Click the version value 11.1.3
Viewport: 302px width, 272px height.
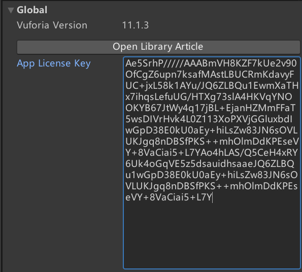[x=136, y=25]
